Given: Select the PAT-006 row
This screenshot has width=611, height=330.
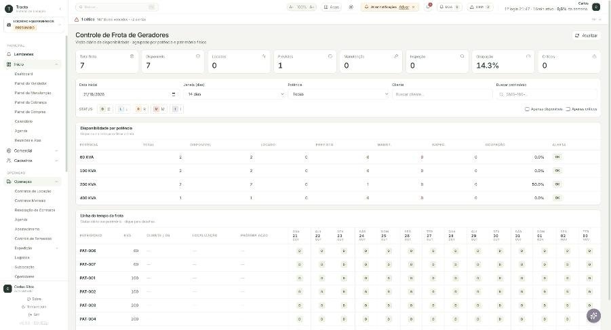Looking at the screenshot, I should coord(338,251).
